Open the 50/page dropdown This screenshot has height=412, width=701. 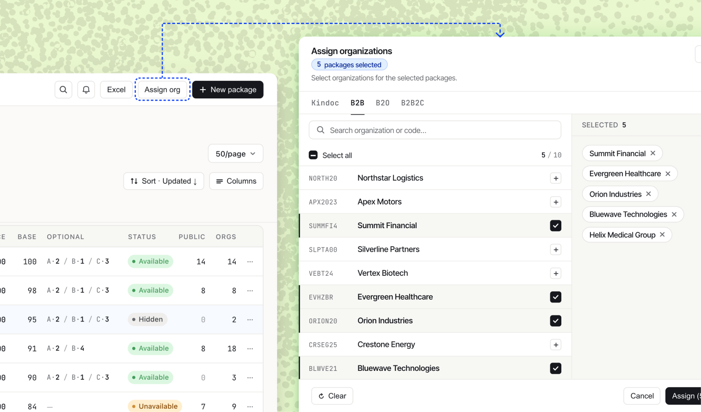click(x=236, y=154)
